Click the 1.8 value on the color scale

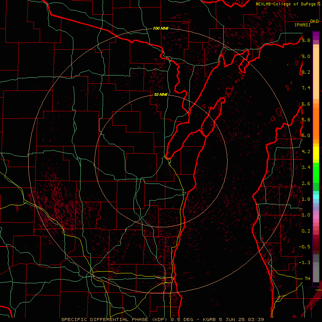(x=306, y=199)
